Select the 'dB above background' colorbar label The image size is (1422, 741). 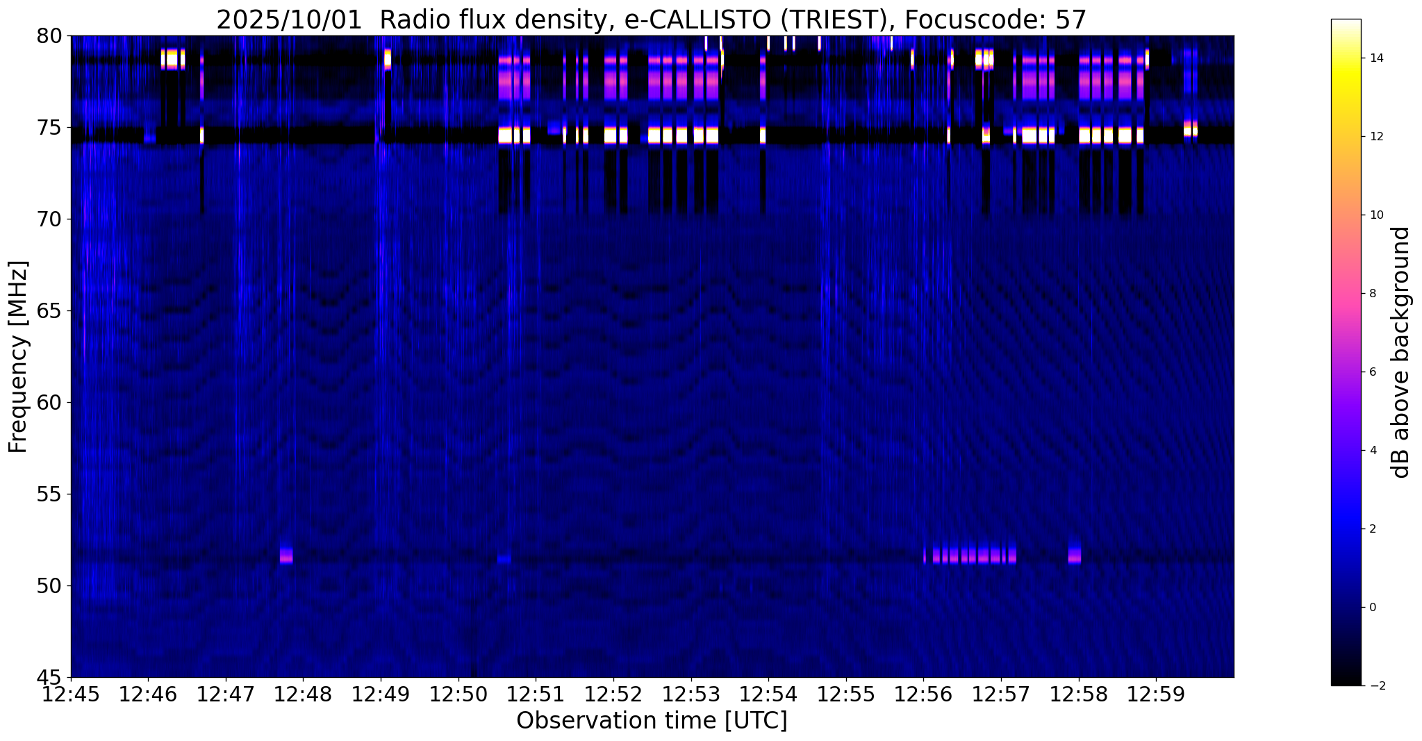1401,352
